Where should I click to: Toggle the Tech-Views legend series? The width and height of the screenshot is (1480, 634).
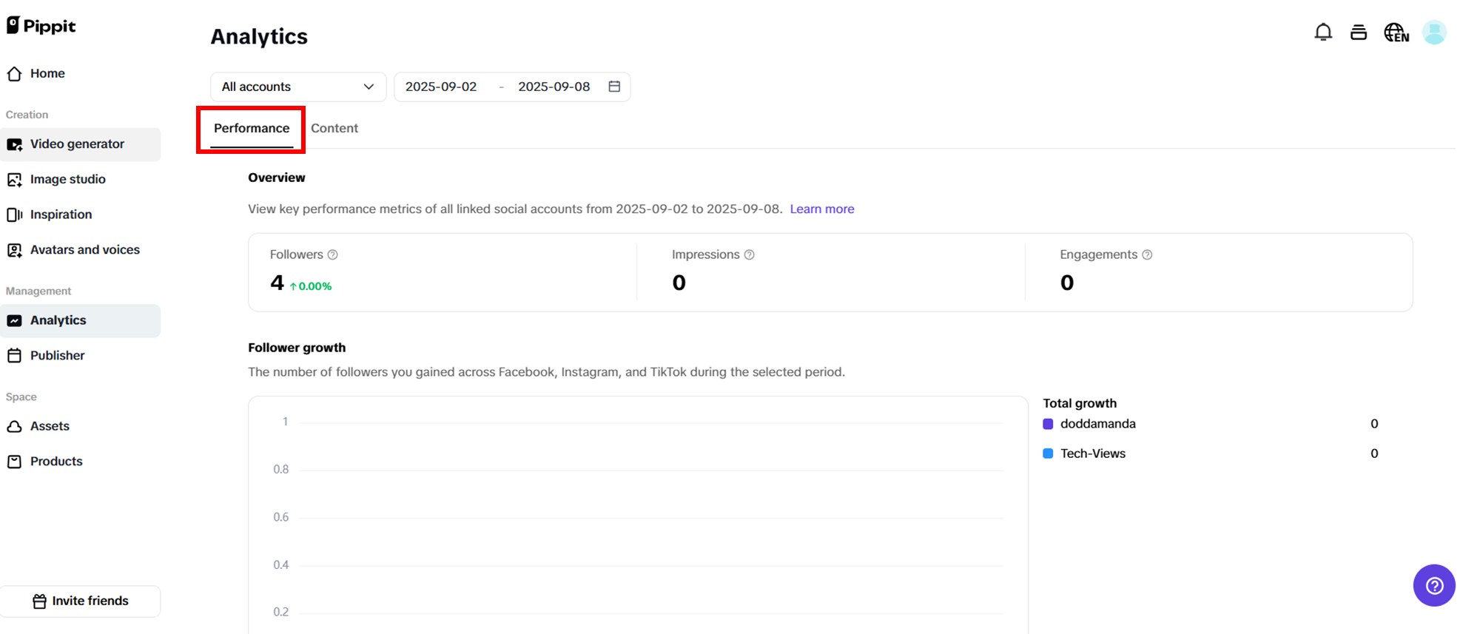(x=1092, y=453)
